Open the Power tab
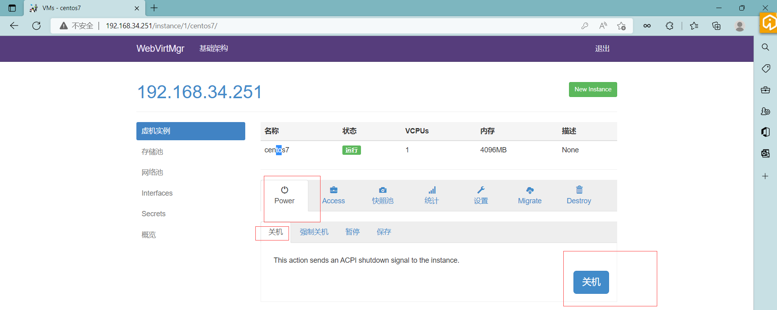777x310 pixels. 284,196
